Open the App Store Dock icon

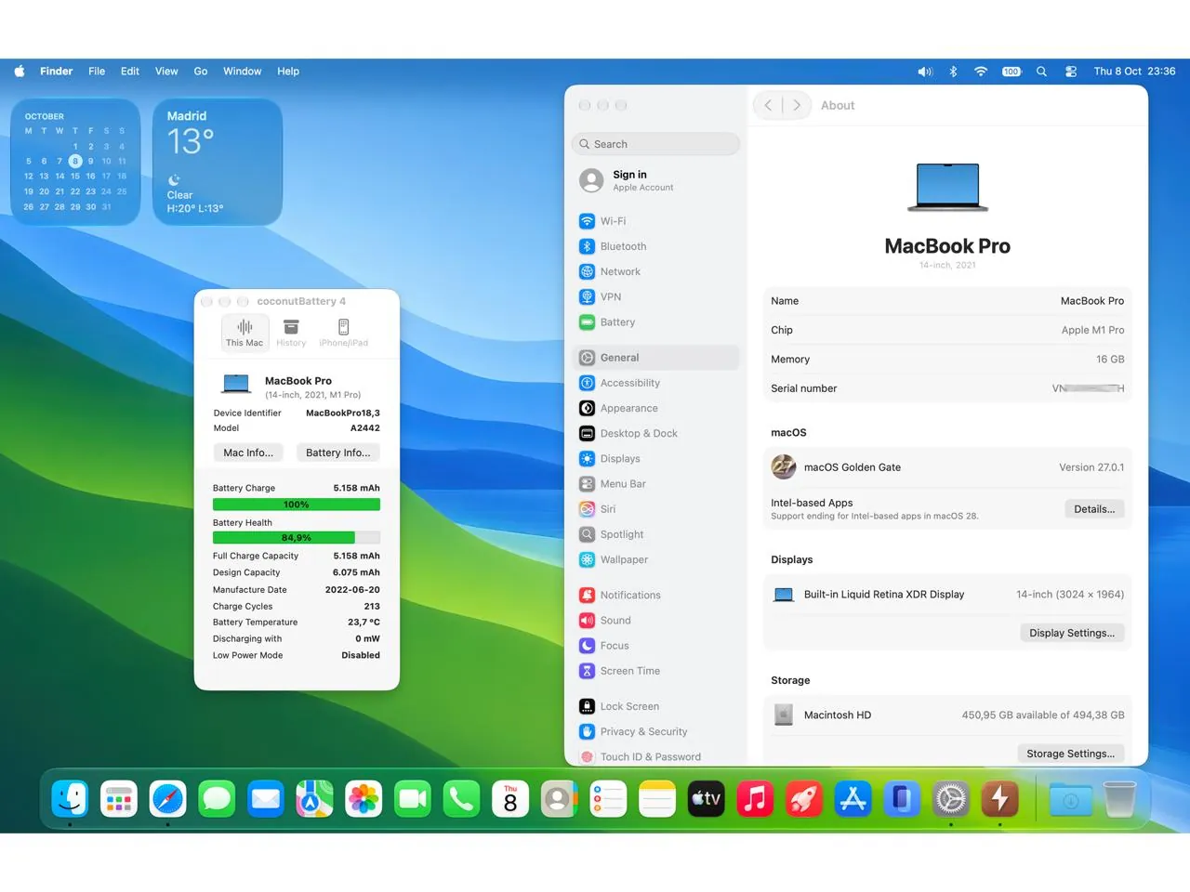pos(853,799)
